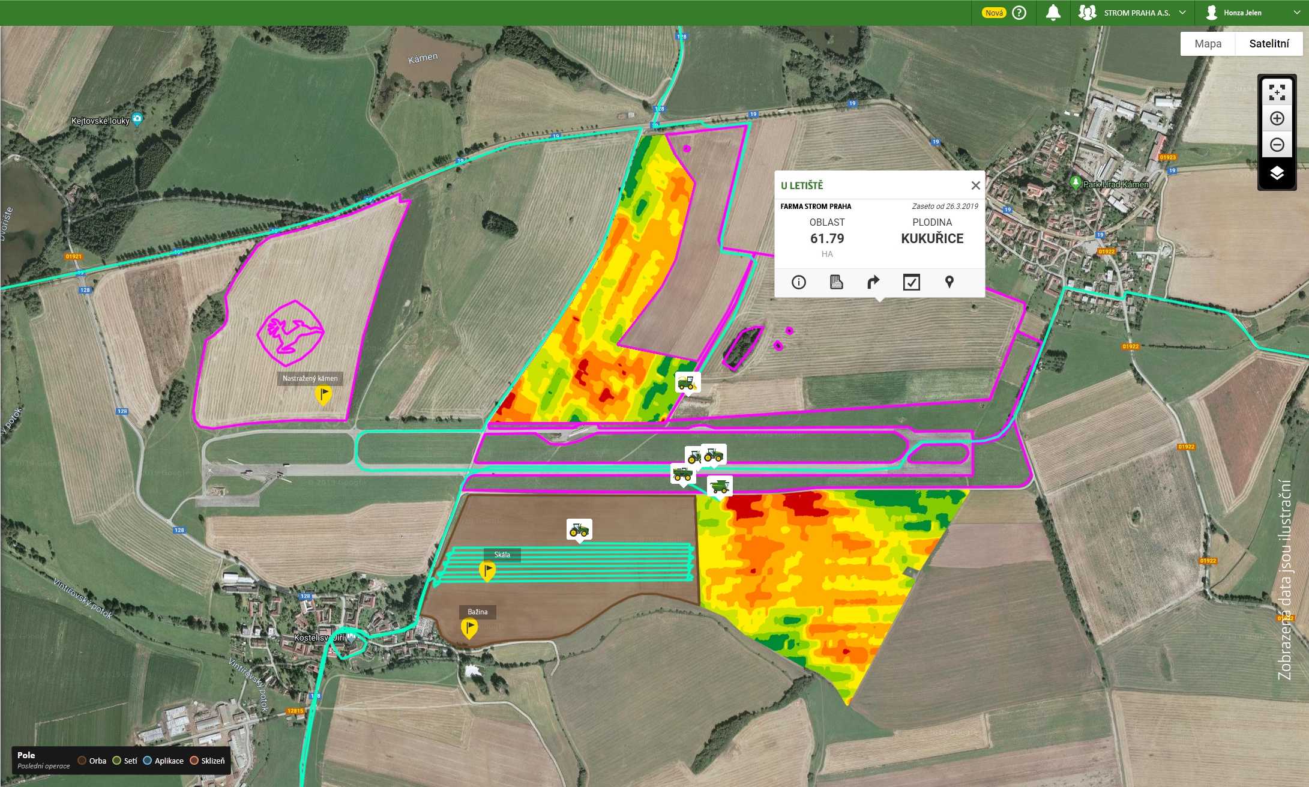This screenshot has width=1309, height=787.
Task: Click the U LETIŠTĚ field title
Action: click(x=802, y=185)
